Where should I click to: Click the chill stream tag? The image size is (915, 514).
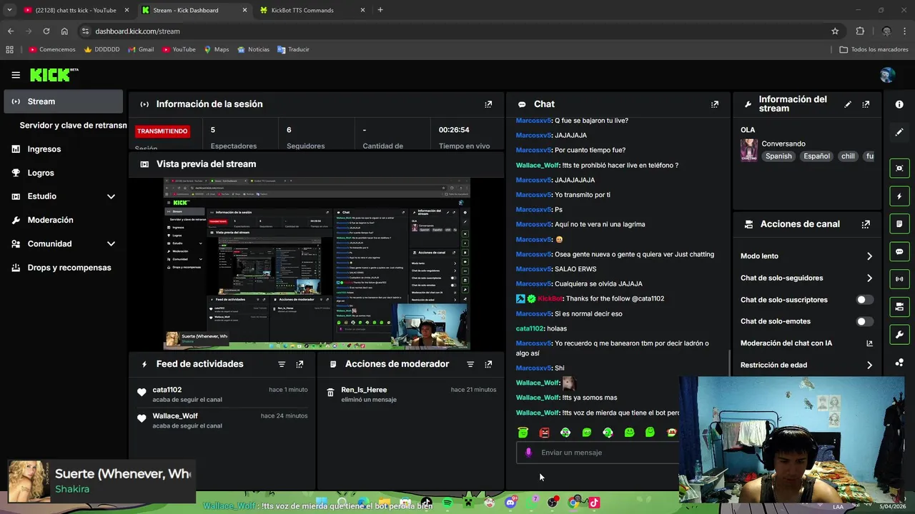[x=848, y=156]
